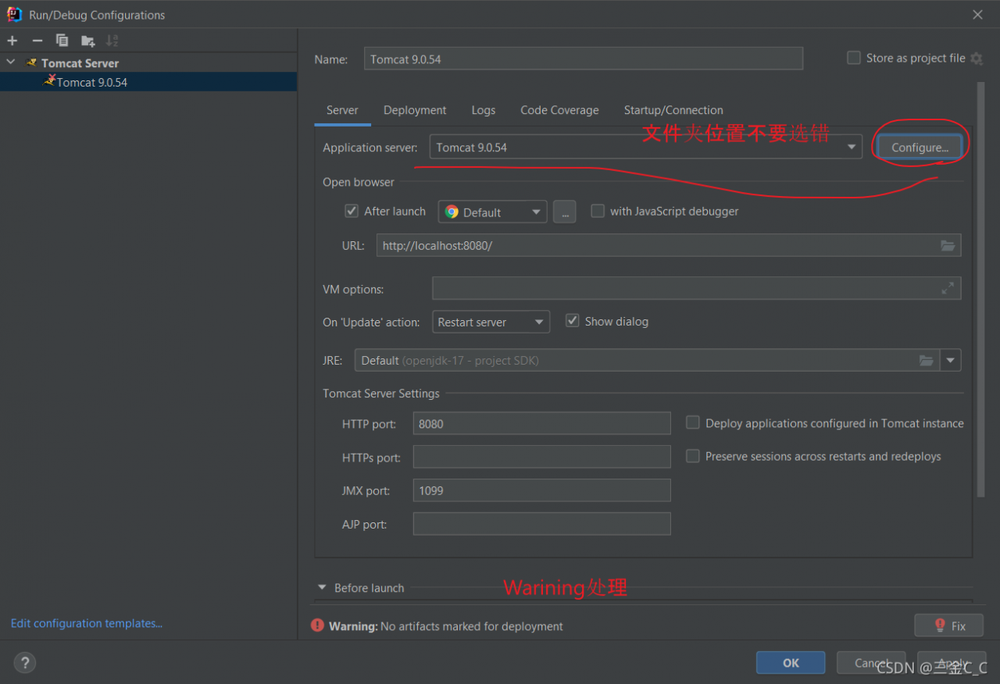This screenshot has height=684, width=1000.
Task: Click the Save configuration to folder icon
Action: pos(87,41)
